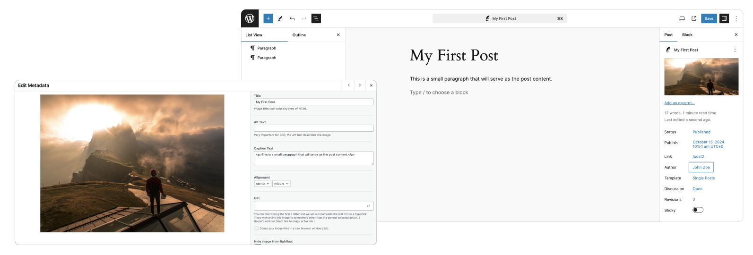Switch to the Block tab
The width and height of the screenshot is (753, 255).
click(687, 35)
